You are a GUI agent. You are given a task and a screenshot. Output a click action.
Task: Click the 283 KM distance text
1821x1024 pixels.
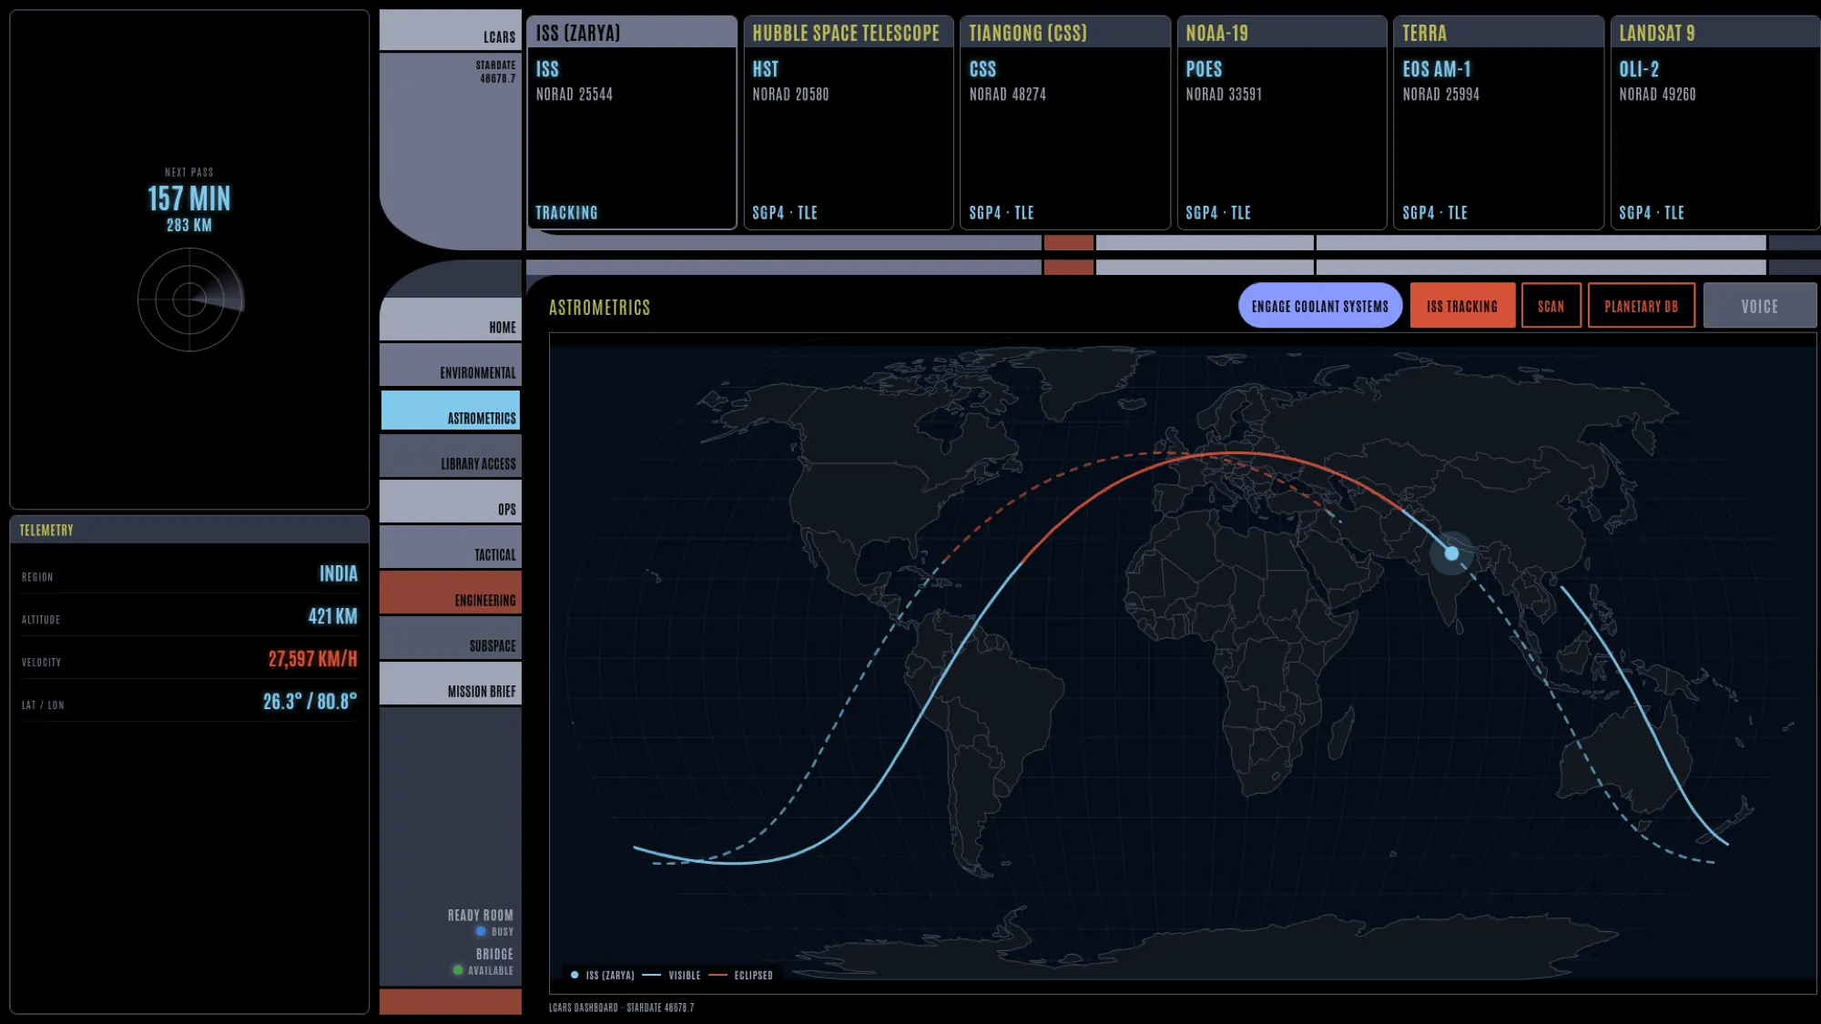pos(189,225)
